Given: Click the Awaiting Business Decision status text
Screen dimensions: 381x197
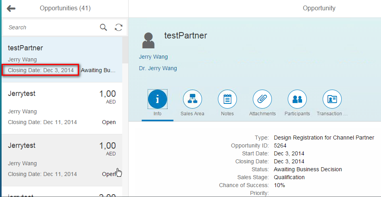Looking at the screenshot, I should (308, 169).
